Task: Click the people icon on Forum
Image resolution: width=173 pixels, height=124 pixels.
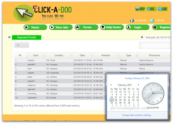Action: coord(77,27)
